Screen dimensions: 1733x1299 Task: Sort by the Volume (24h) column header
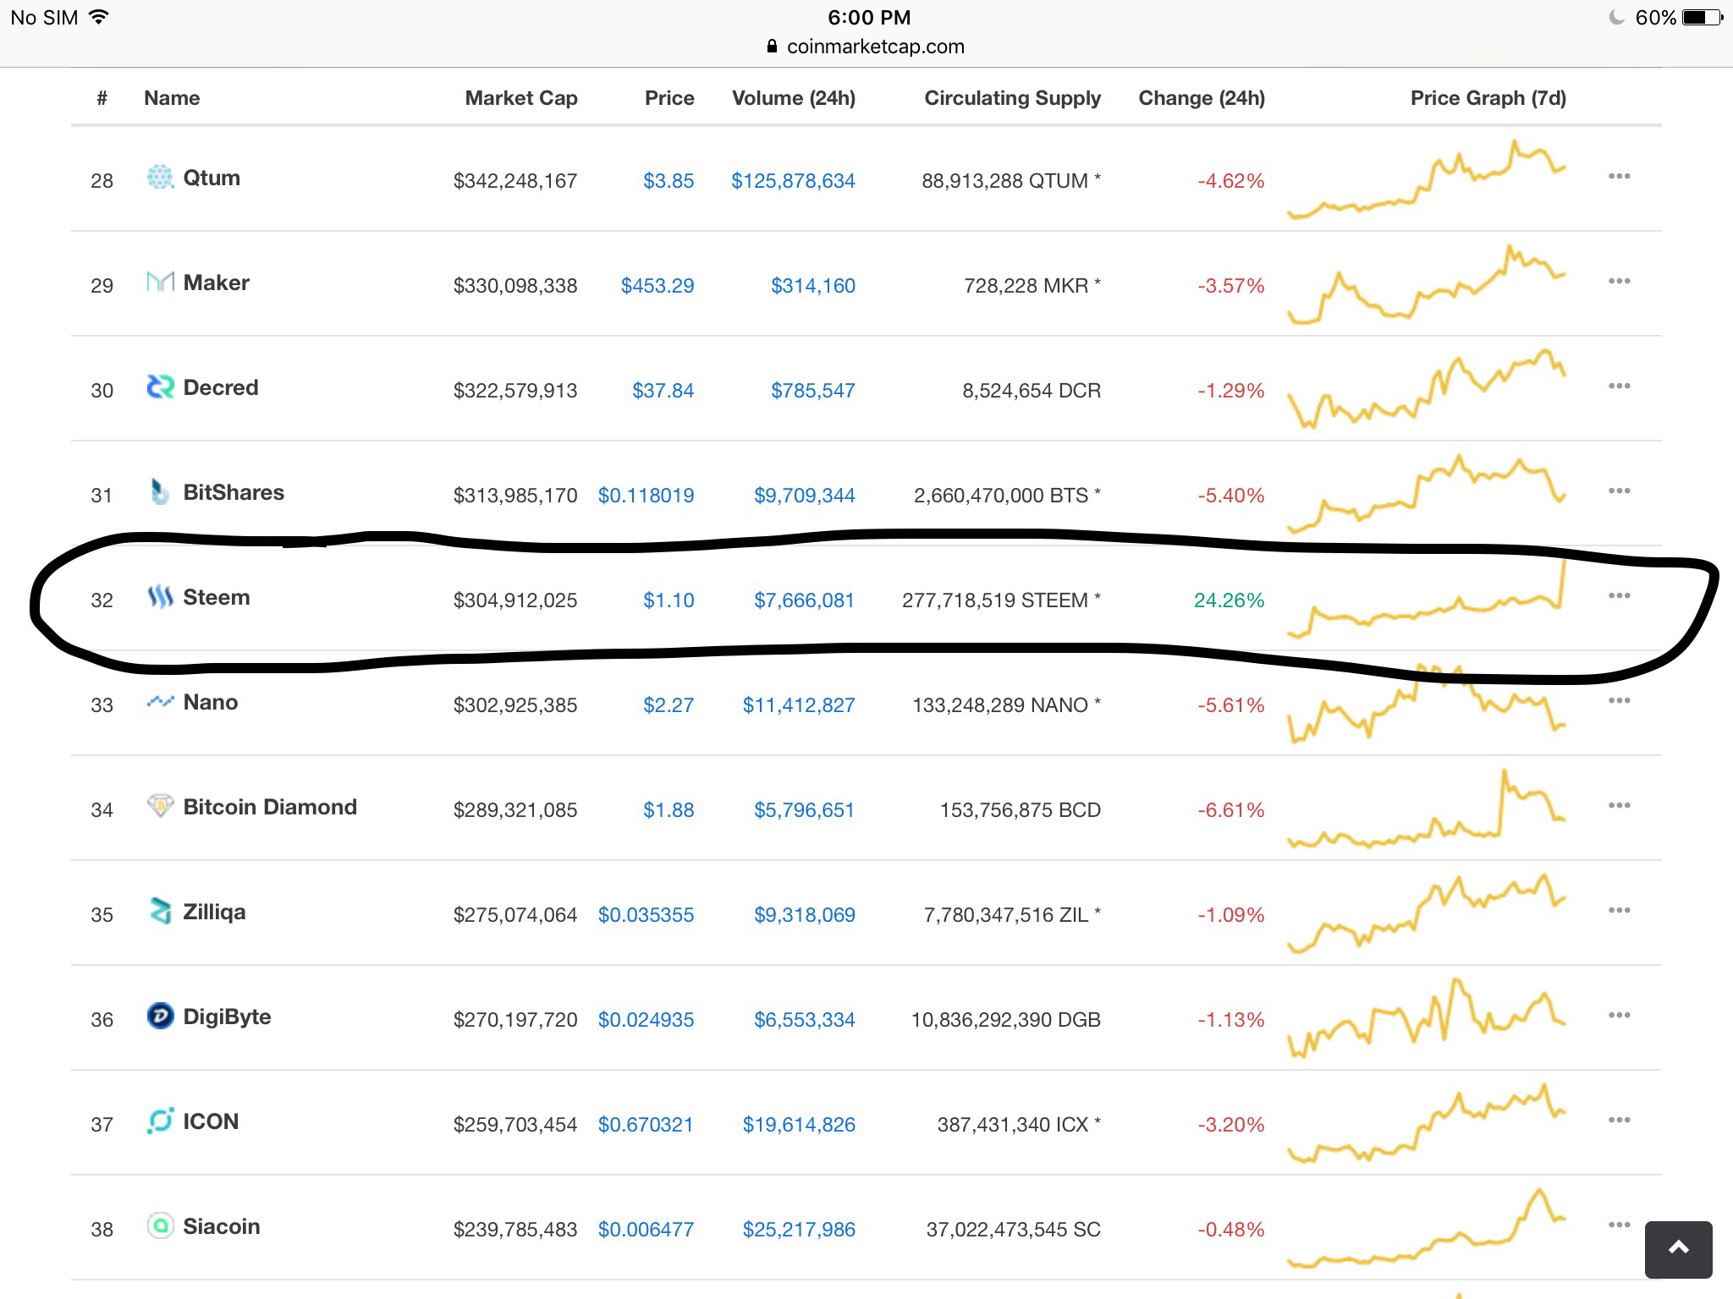pos(793,98)
